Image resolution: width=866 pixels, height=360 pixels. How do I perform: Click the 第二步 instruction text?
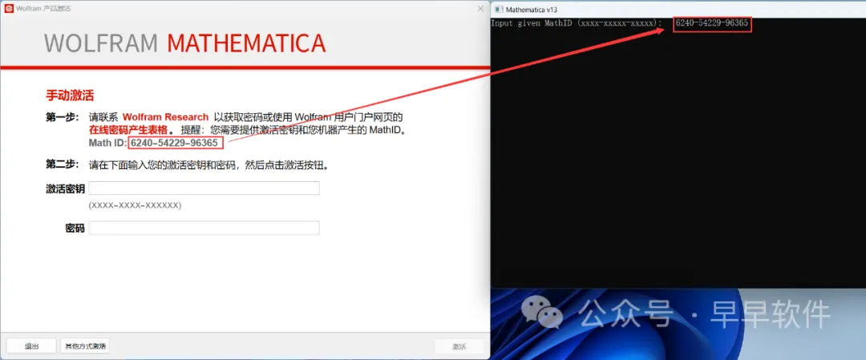point(208,164)
